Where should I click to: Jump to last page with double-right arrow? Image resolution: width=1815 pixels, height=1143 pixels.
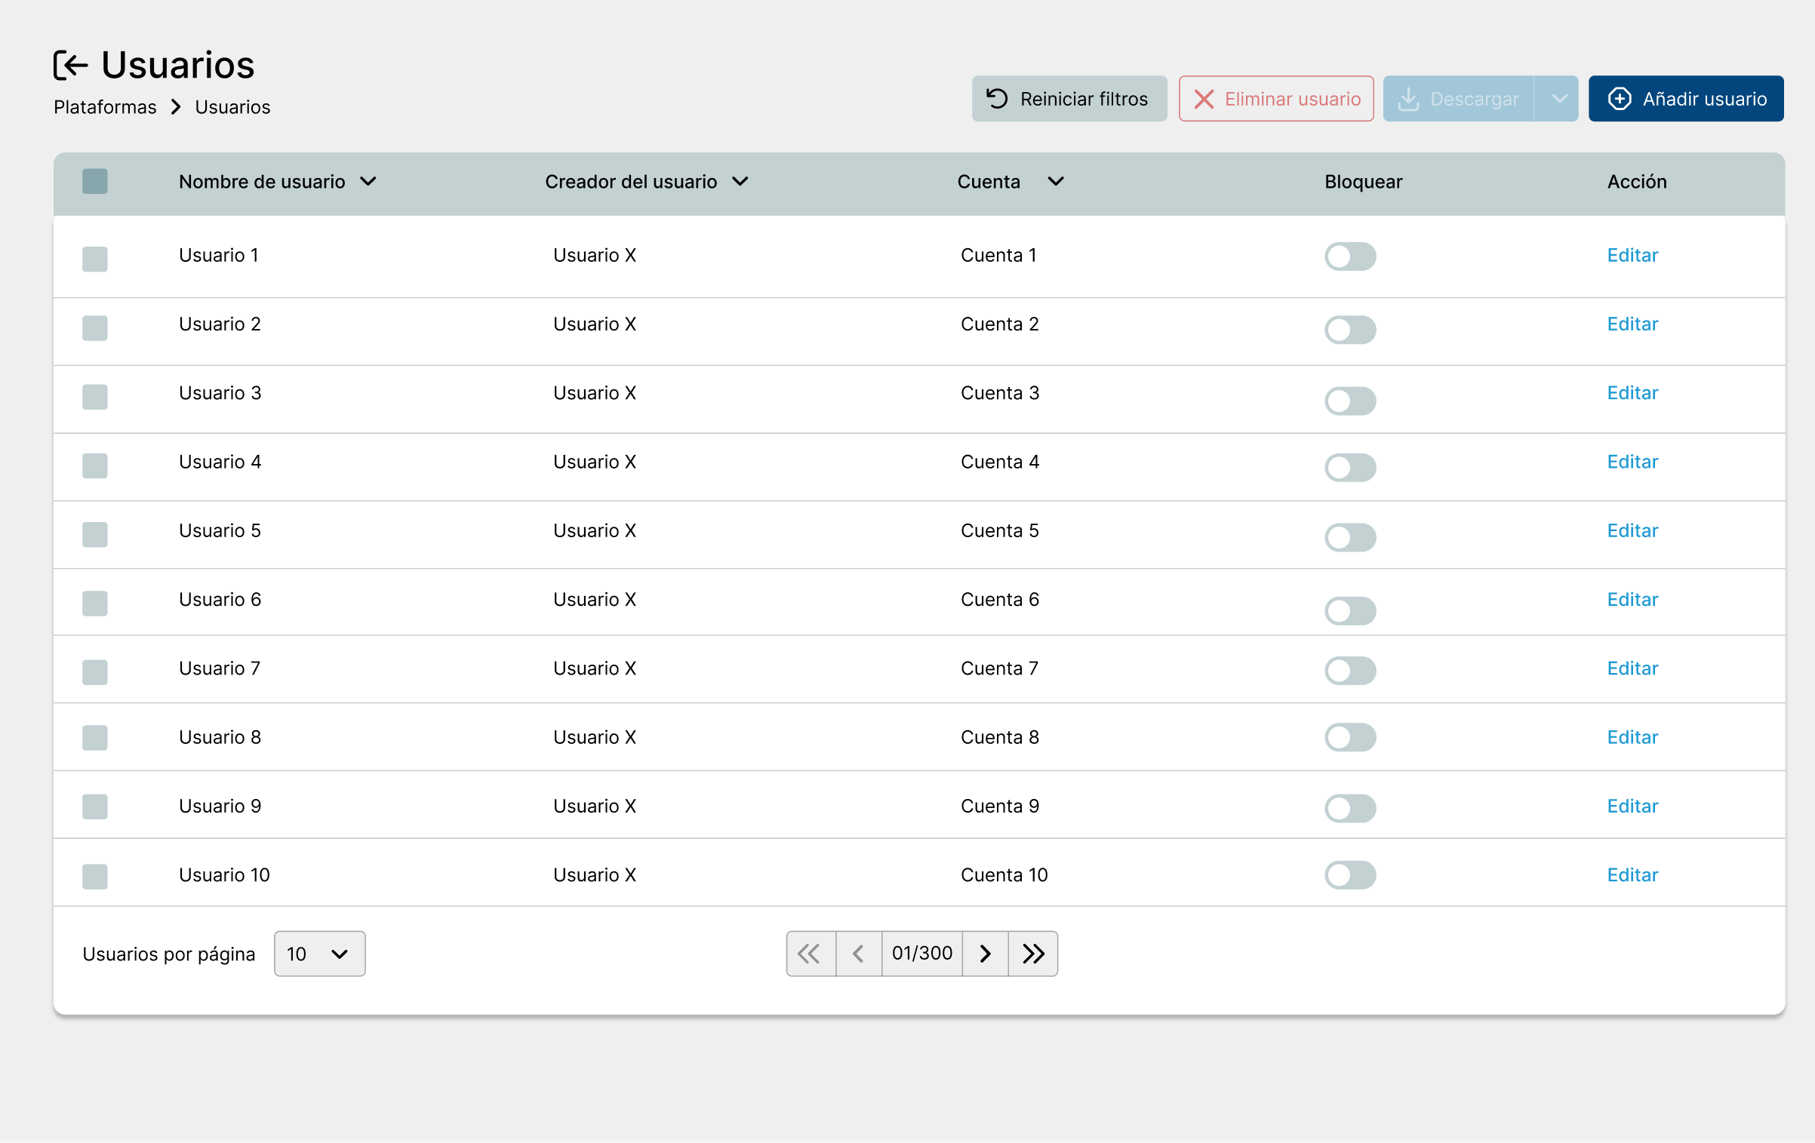1033,954
